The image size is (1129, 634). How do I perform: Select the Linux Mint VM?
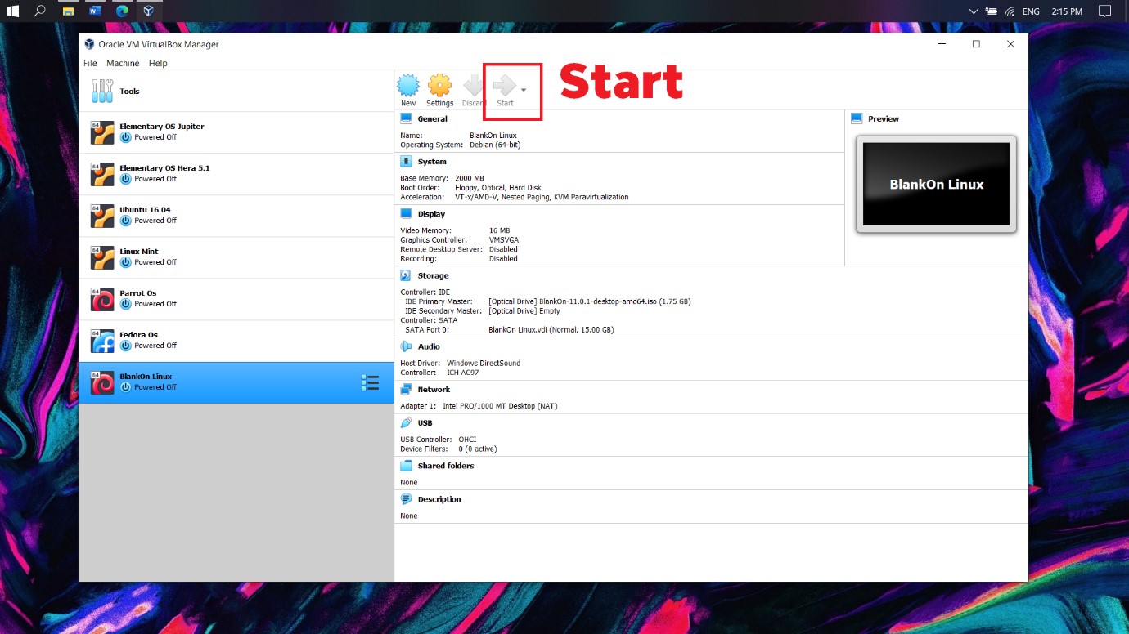[x=236, y=257]
